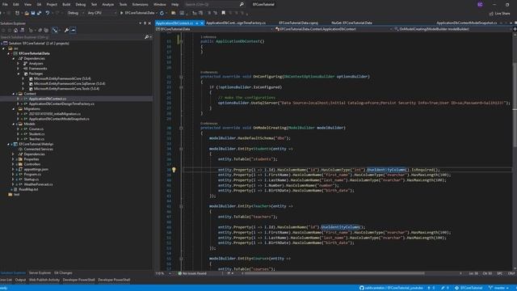
Task: Close the Solution Explorer panel
Action: pyautogui.click(x=149, y=23)
